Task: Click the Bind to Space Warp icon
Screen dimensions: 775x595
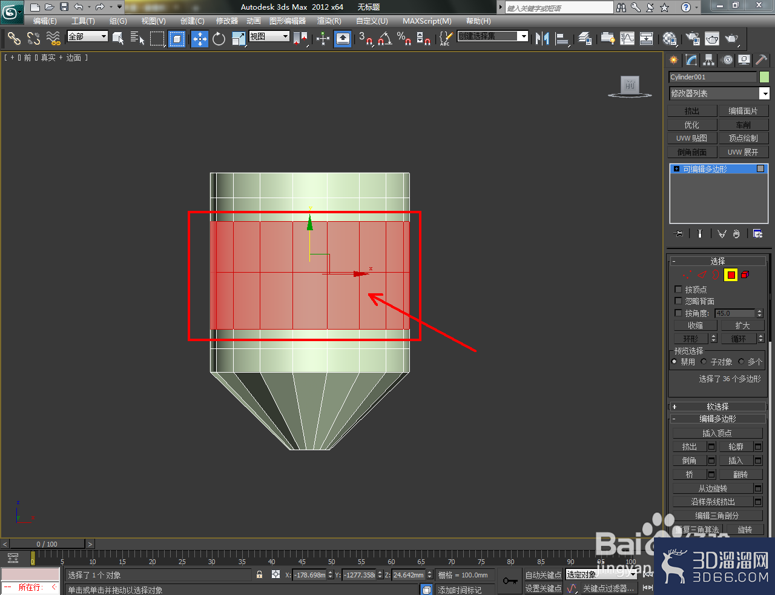Action: click(x=53, y=39)
